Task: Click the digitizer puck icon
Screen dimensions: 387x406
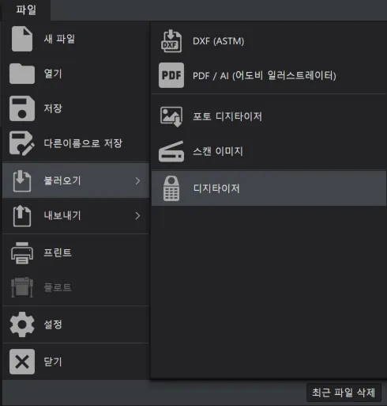Action: point(171,188)
